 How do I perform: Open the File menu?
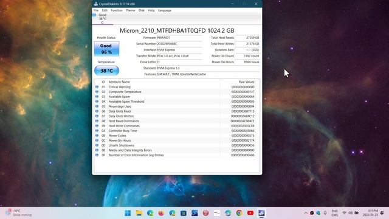tap(96, 10)
